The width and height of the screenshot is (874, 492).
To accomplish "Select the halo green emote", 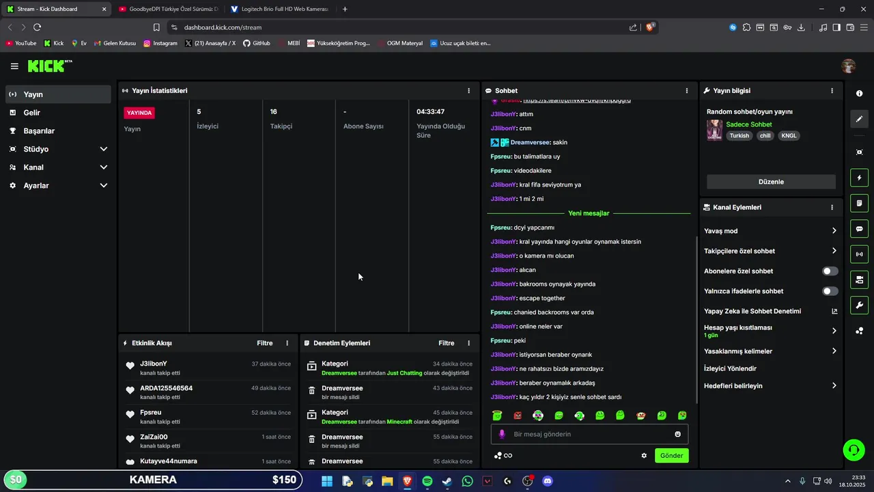I will click(x=497, y=415).
